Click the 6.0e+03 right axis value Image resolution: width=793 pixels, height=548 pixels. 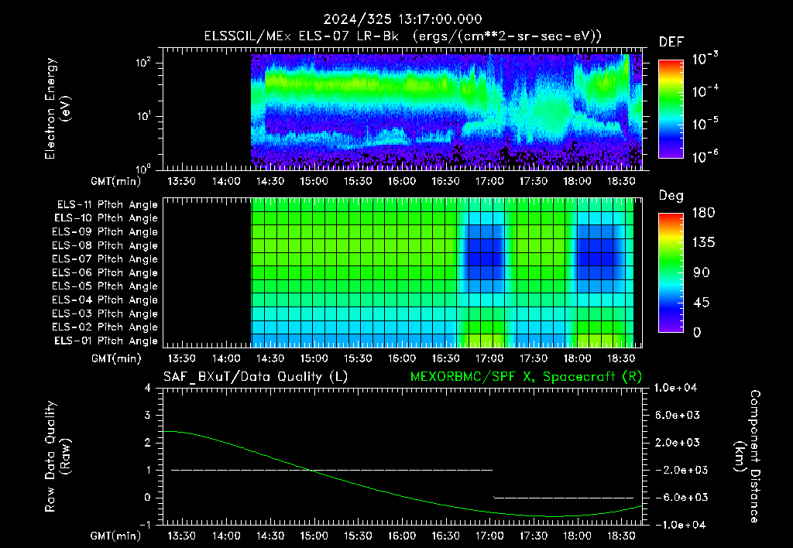pyautogui.click(x=677, y=416)
